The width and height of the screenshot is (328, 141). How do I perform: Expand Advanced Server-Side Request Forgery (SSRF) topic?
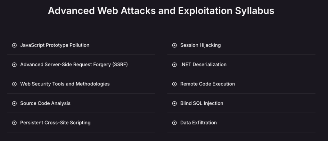tap(81, 64)
